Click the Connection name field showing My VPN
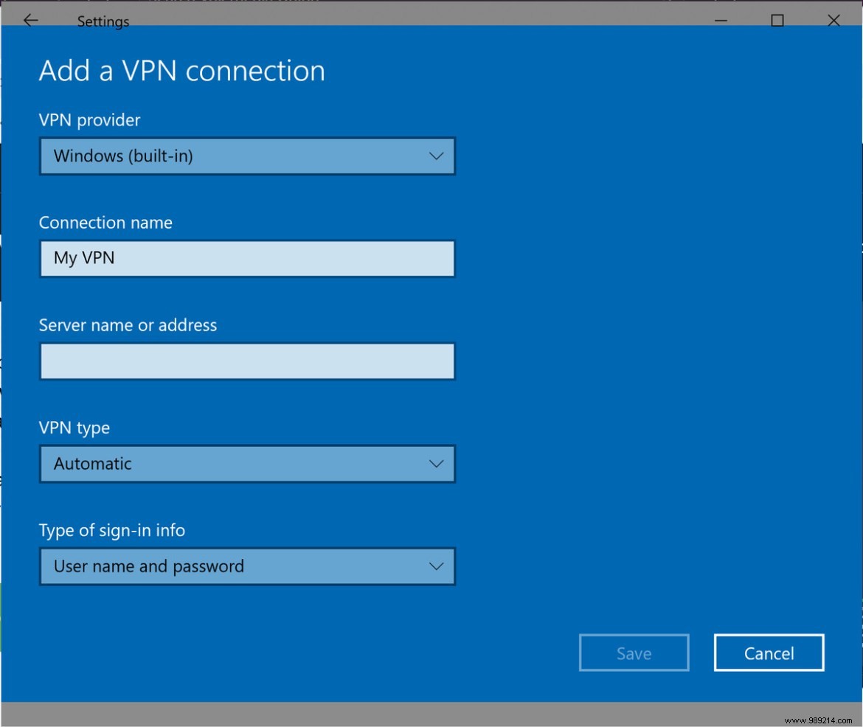This screenshot has height=727, width=863. point(247,258)
